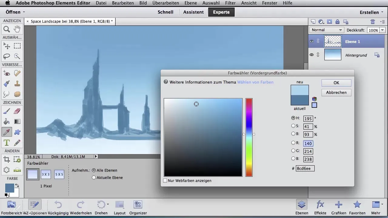
Task: Open the Normal blend mode dropdown
Action: (327, 30)
